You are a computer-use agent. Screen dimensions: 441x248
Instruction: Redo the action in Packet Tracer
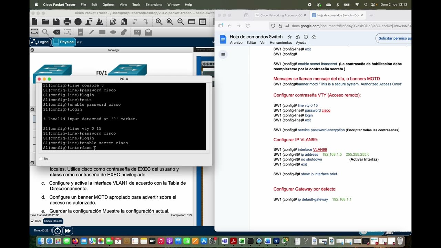146,22
